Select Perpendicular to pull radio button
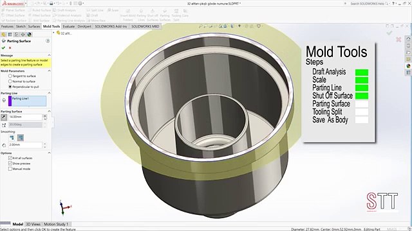This screenshot has width=412, height=231. coord(10,87)
